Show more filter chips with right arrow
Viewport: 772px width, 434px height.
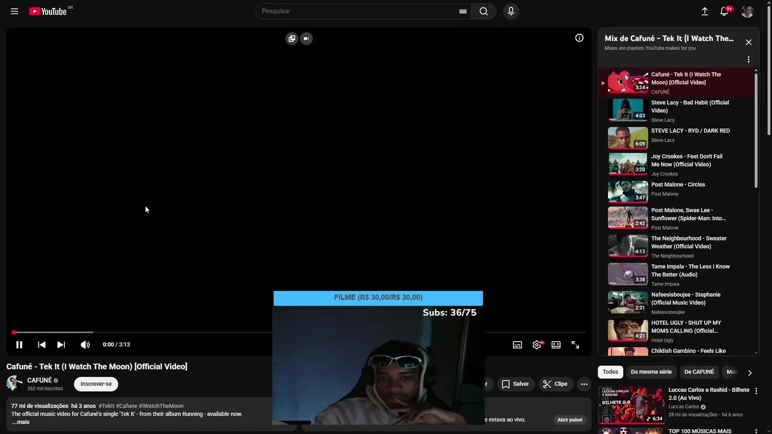tap(750, 373)
